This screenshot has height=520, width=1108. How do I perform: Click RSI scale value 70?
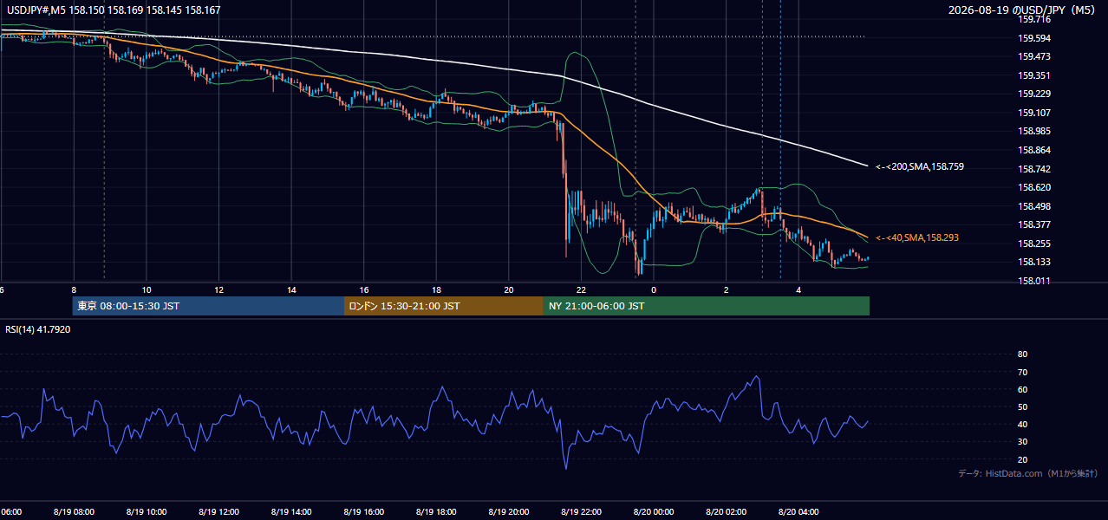tap(1023, 372)
